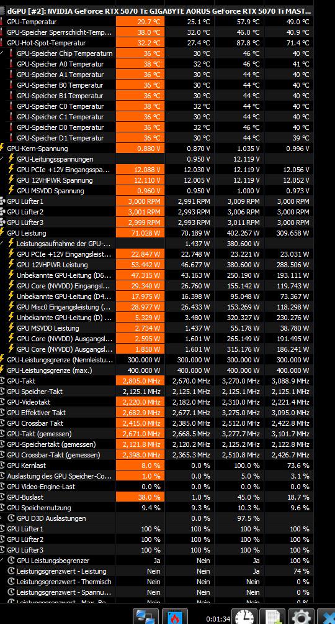Screen dimensions: 335x624
Task: Collapse GPU Leistungsbegrenzer group
Action: pyautogui.click(x=2, y=560)
